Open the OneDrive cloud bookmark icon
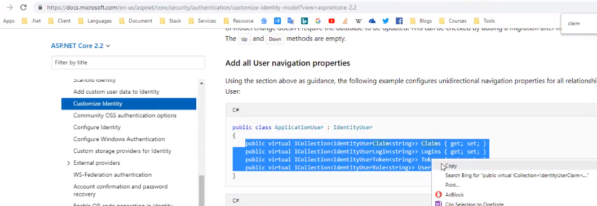597x206 pixels. click(x=372, y=21)
